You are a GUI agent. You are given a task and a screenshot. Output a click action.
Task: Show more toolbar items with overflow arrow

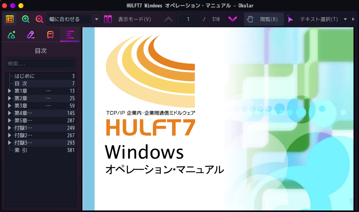pos(353,19)
